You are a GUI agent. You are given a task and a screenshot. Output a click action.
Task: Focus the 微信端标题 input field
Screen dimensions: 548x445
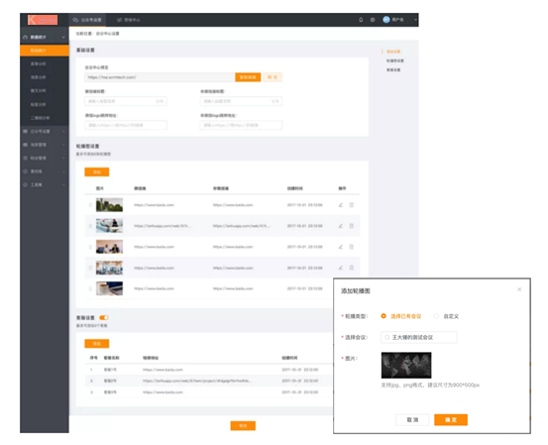[x=126, y=101]
